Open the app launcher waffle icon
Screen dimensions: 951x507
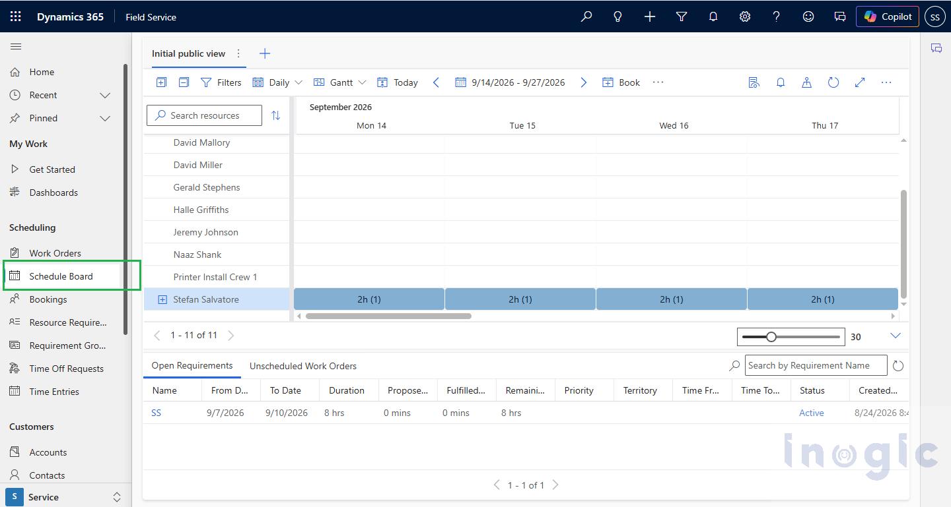tap(16, 16)
